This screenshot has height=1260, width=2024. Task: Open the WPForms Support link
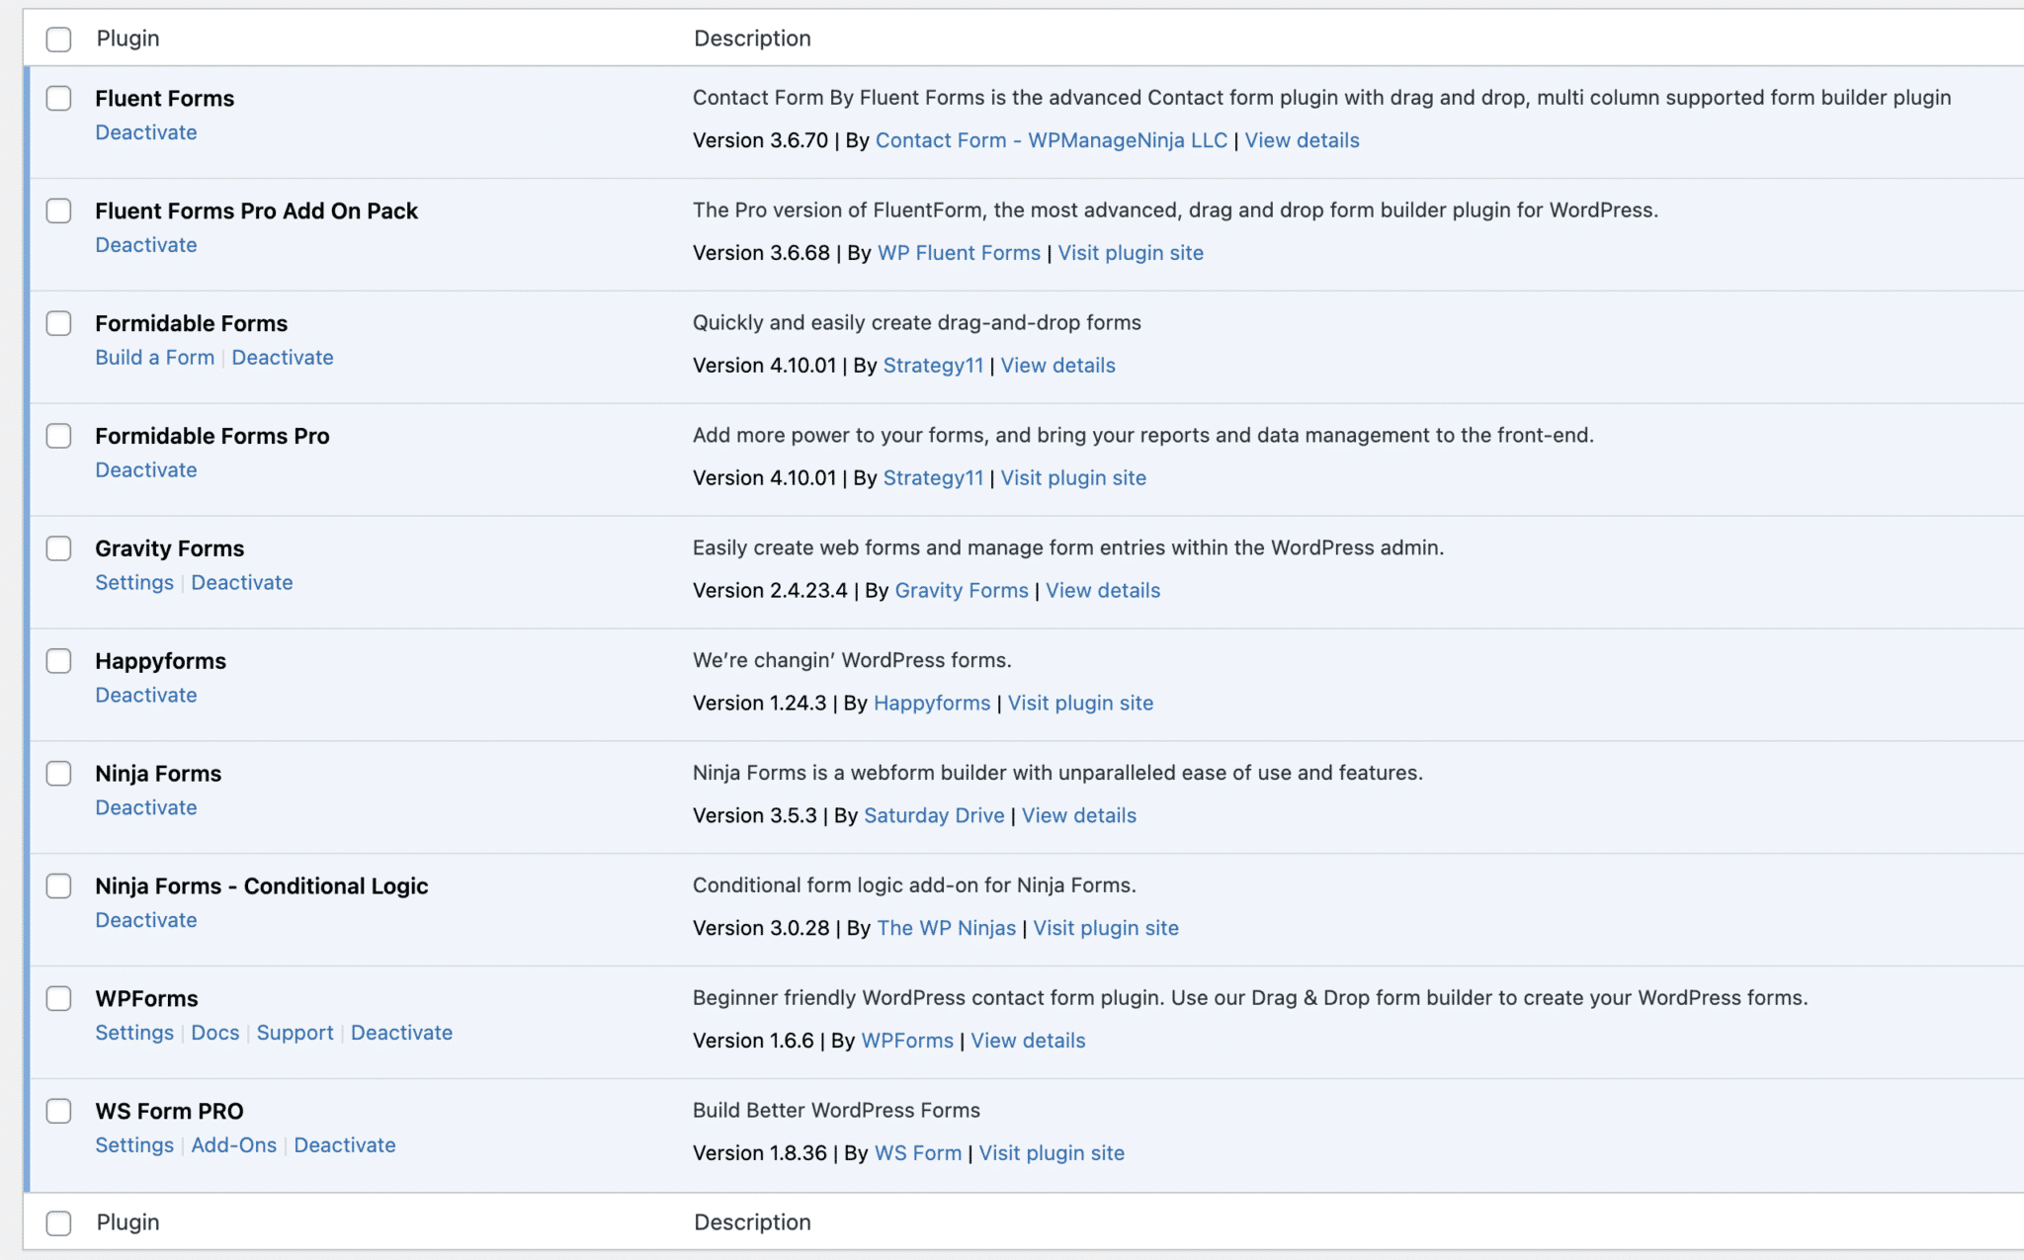(x=295, y=1033)
